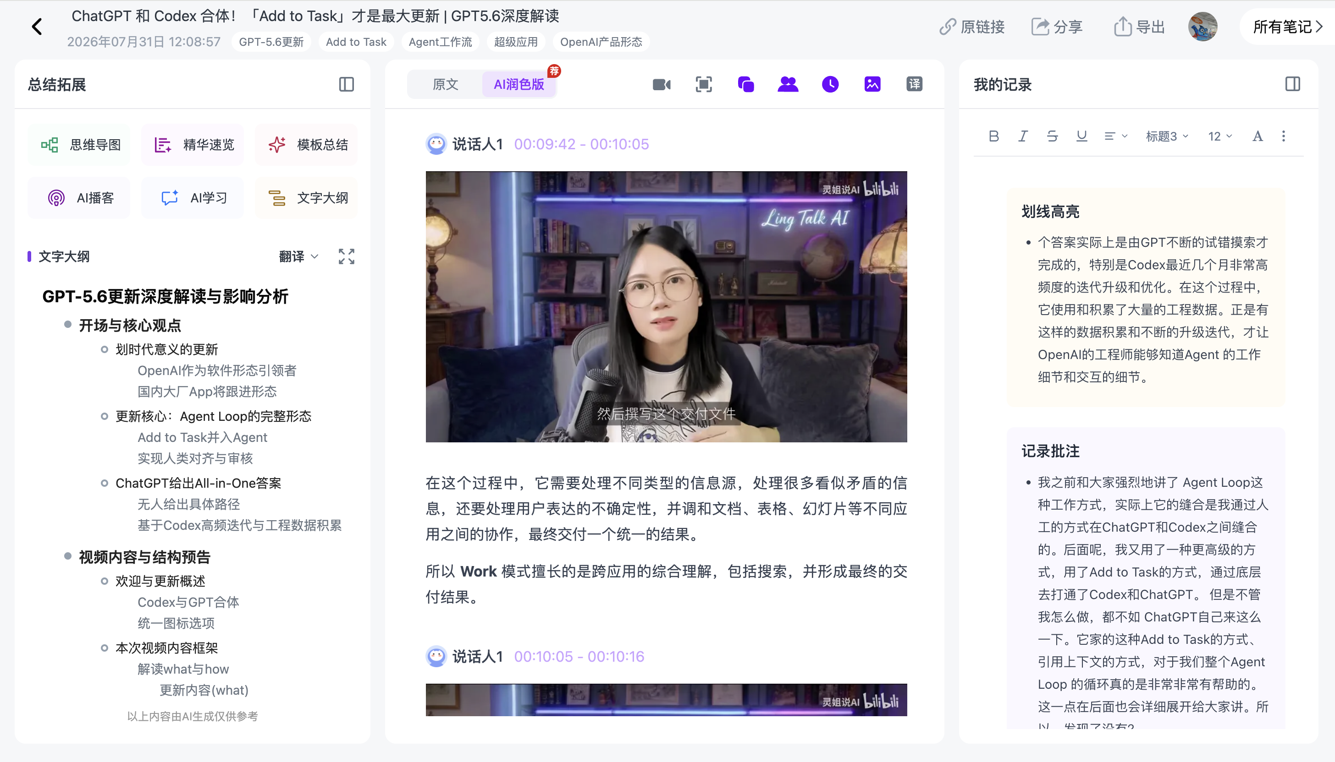Open the text alignment dropdown
Screen dimensions: 1335x762
point(1115,136)
